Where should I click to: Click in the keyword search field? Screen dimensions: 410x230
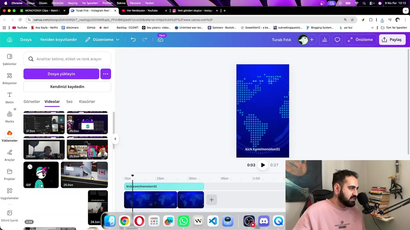(x=67, y=59)
